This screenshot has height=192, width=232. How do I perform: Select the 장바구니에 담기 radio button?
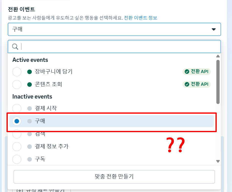[17, 72]
